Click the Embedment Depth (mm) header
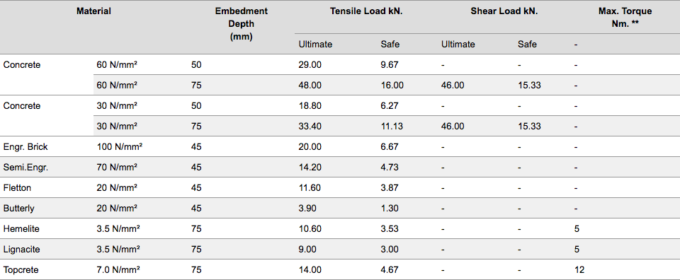 point(241,24)
